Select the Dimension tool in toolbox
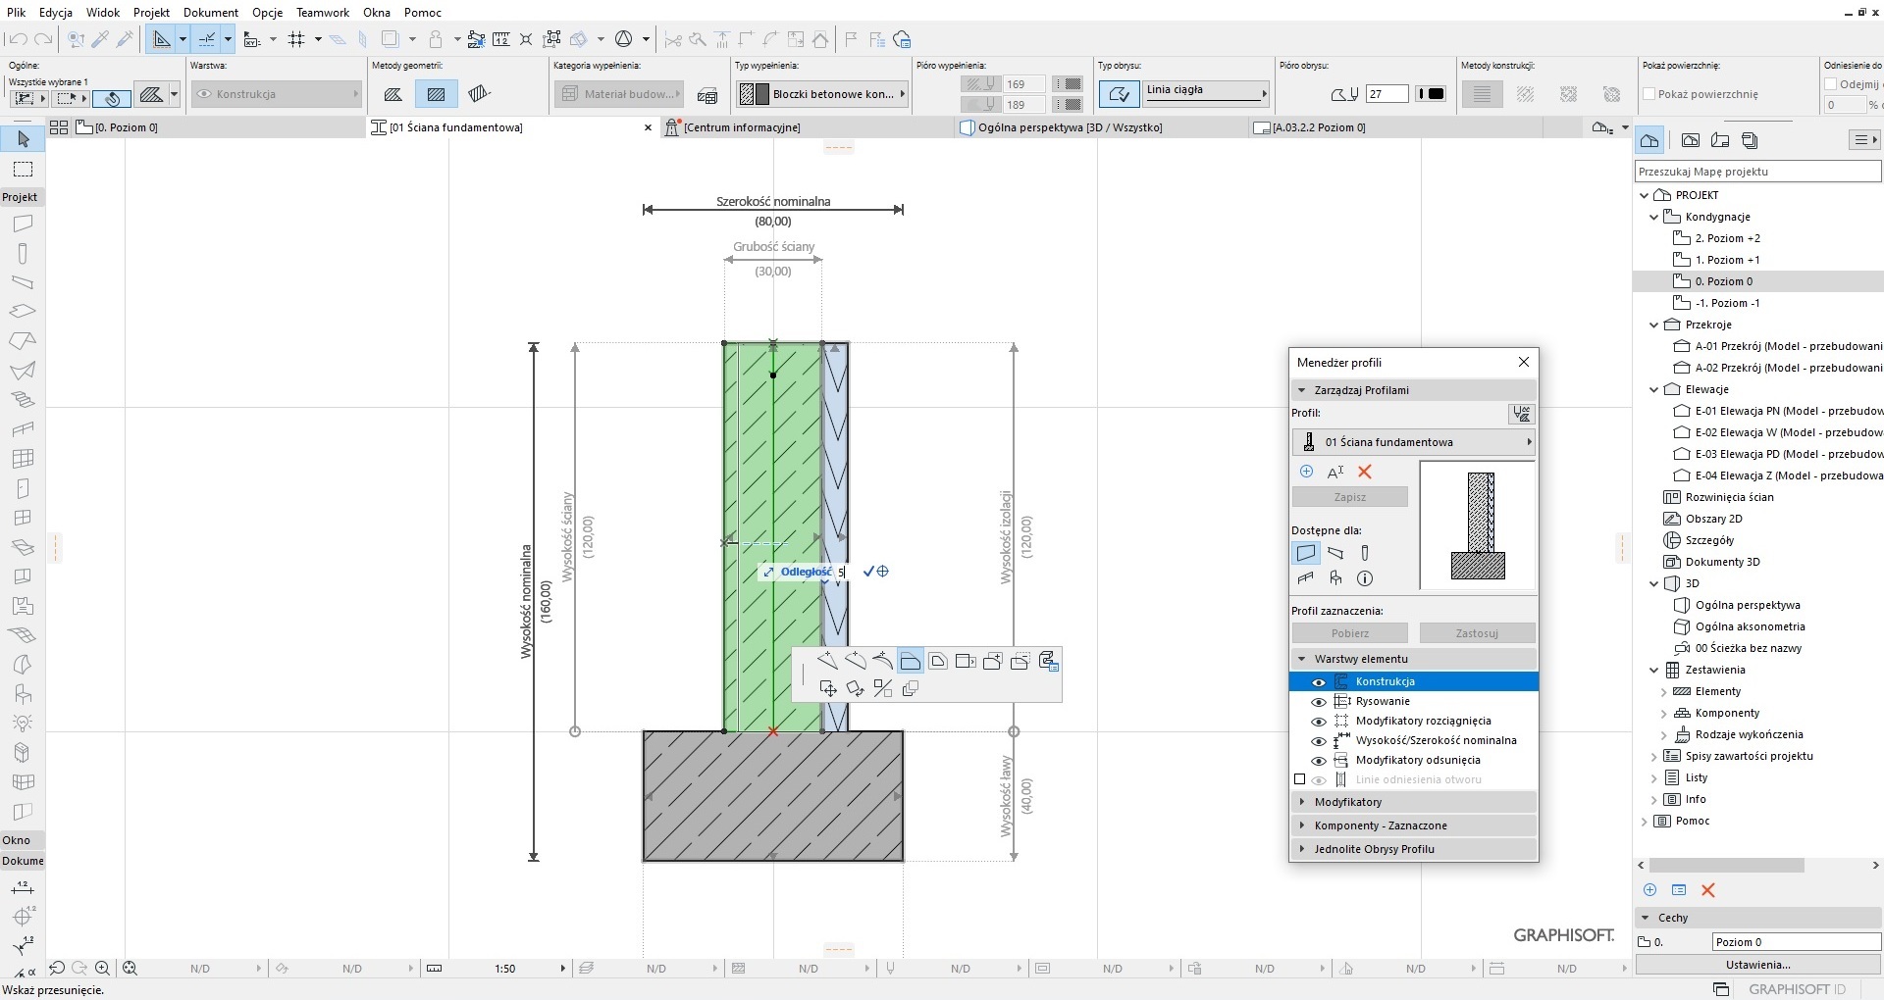This screenshot has width=1884, height=1000. (x=23, y=887)
